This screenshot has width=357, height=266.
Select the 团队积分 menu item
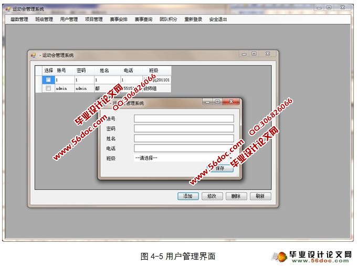pyautogui.click(x=169, y=19)
